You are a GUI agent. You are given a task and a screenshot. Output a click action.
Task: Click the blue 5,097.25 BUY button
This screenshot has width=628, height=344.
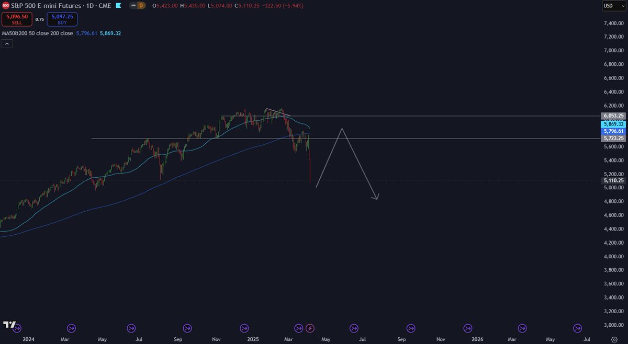pos(62,19)
